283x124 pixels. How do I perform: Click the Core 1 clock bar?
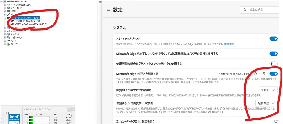click(x=39, y=120)
